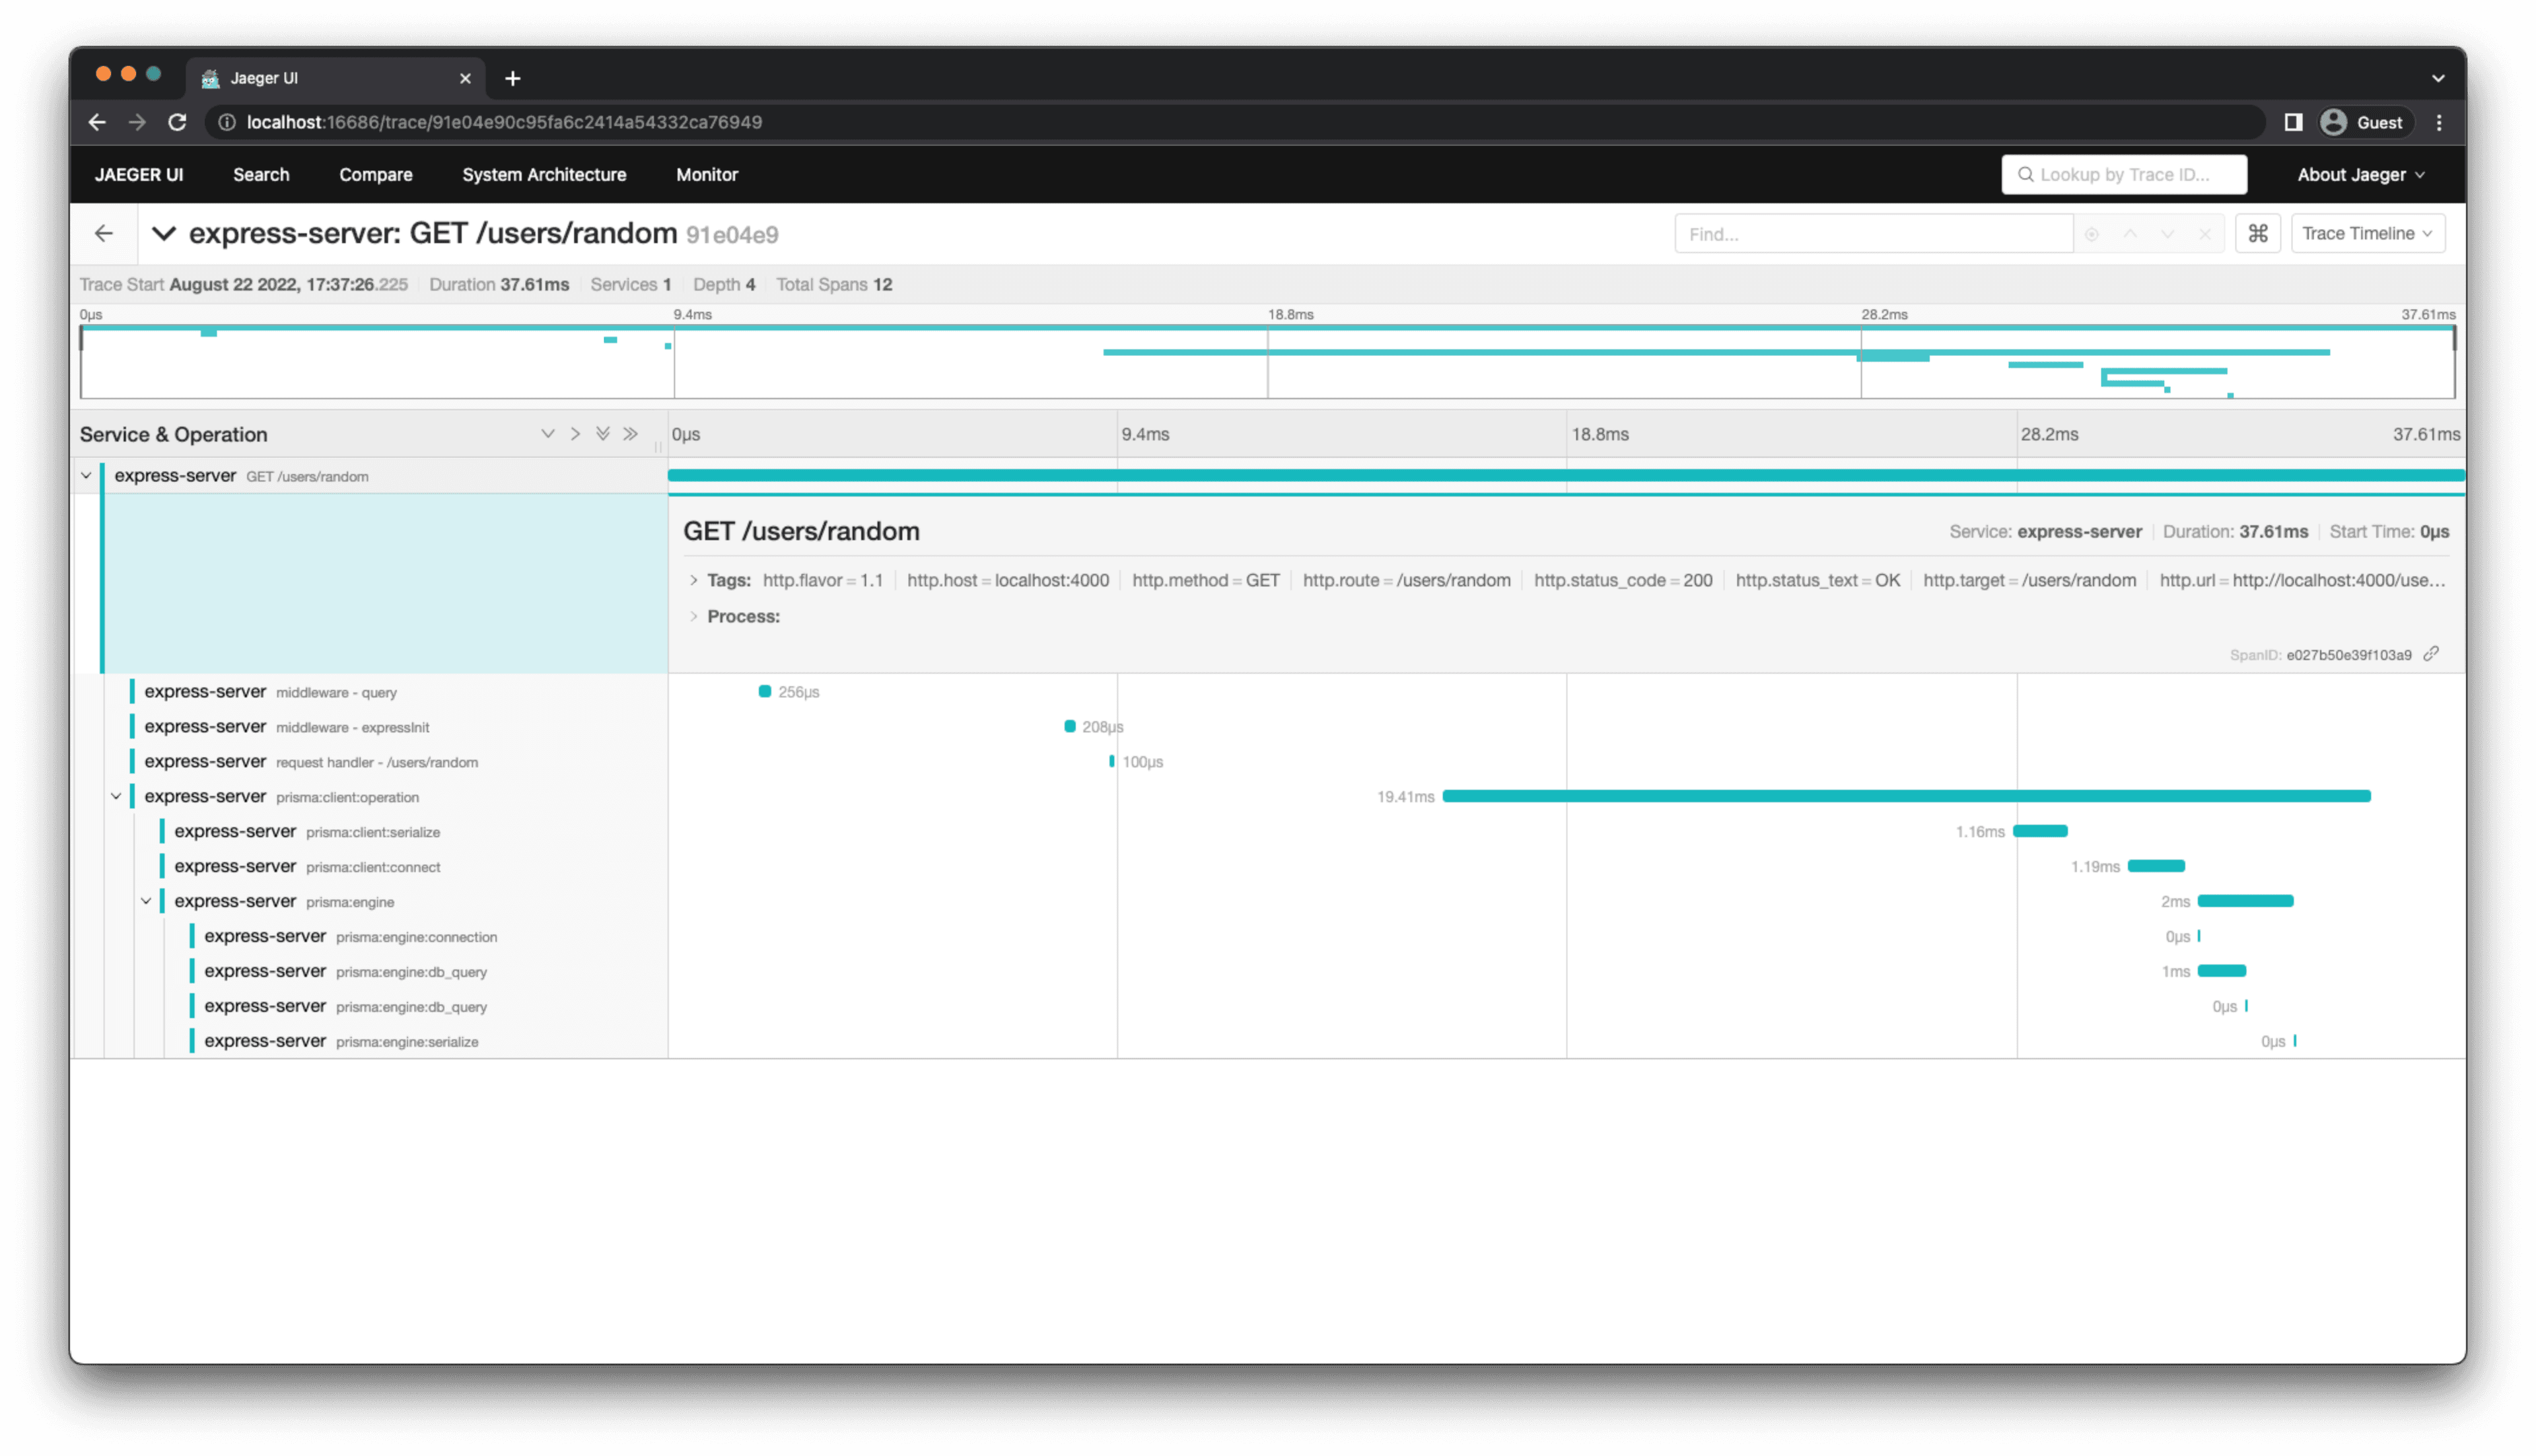Open the Trace Timeline view dropdown
The width and height of the screenshot is (2536, 1456).
[2367, 233]
